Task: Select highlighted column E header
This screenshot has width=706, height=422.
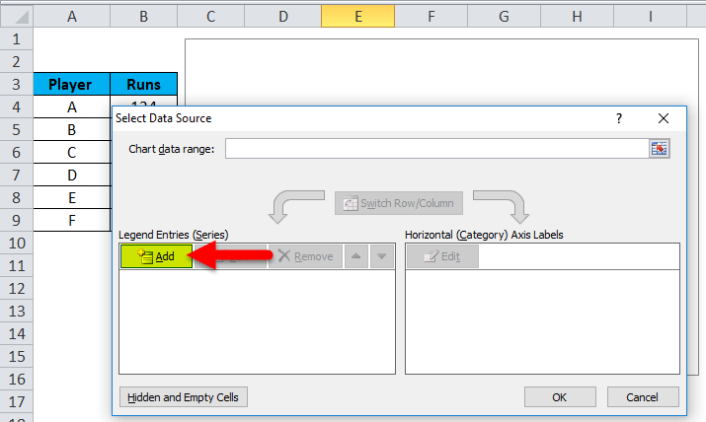Action: (x=358, y=17)
